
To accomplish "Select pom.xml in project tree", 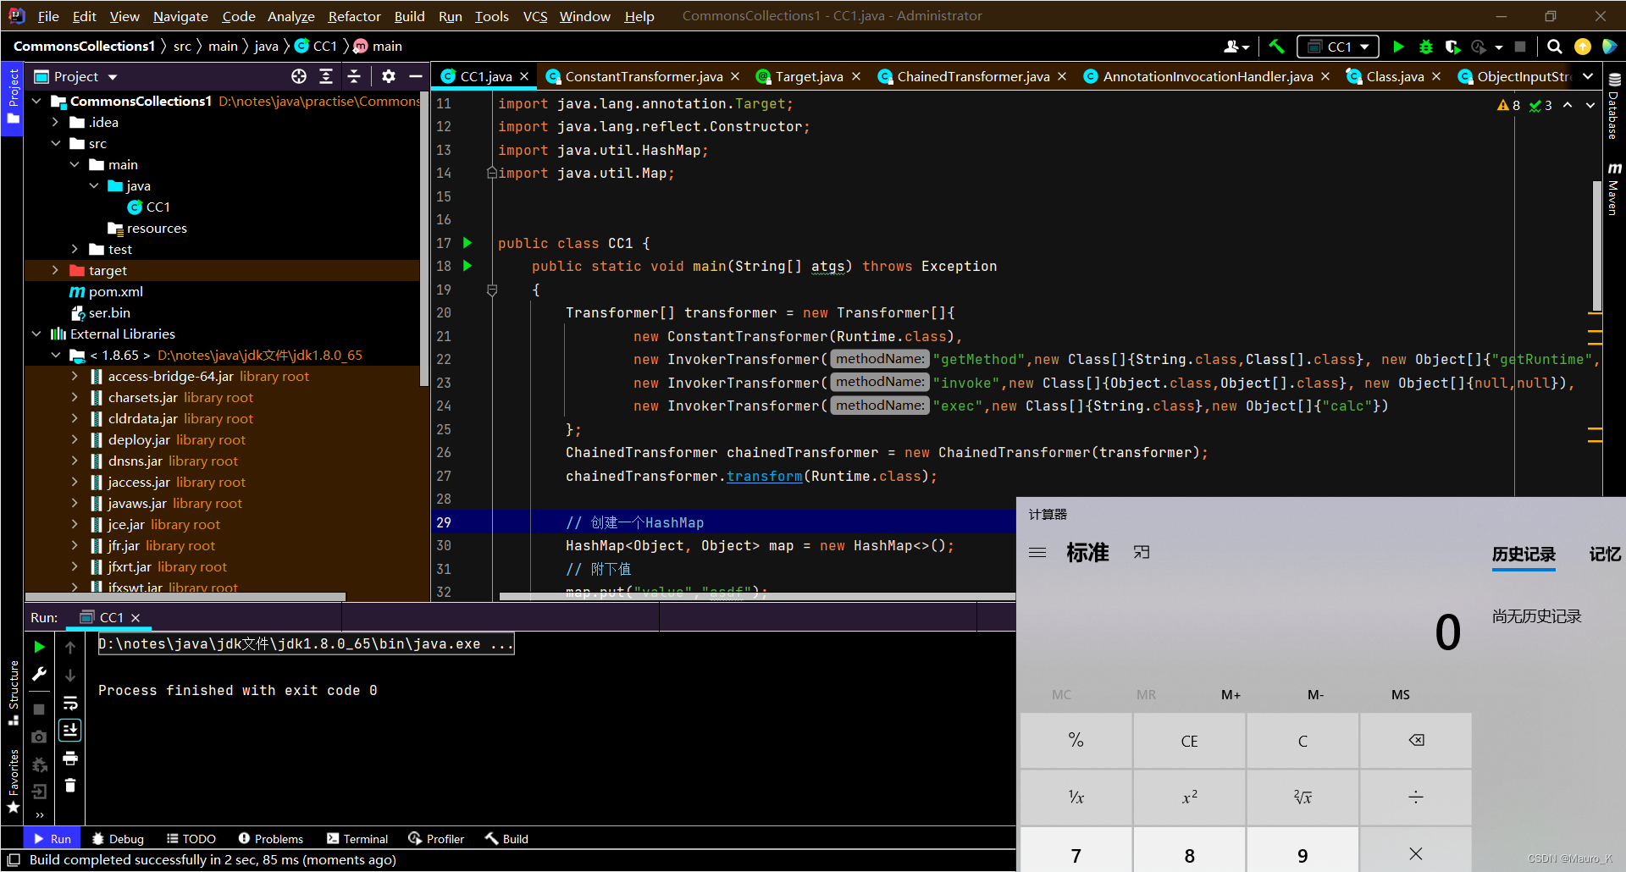I will (115, 292).
